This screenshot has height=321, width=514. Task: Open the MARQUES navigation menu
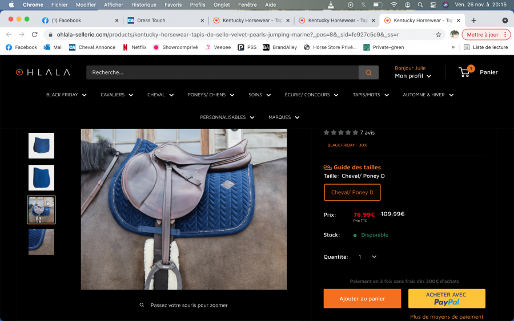tap(284, 117)
